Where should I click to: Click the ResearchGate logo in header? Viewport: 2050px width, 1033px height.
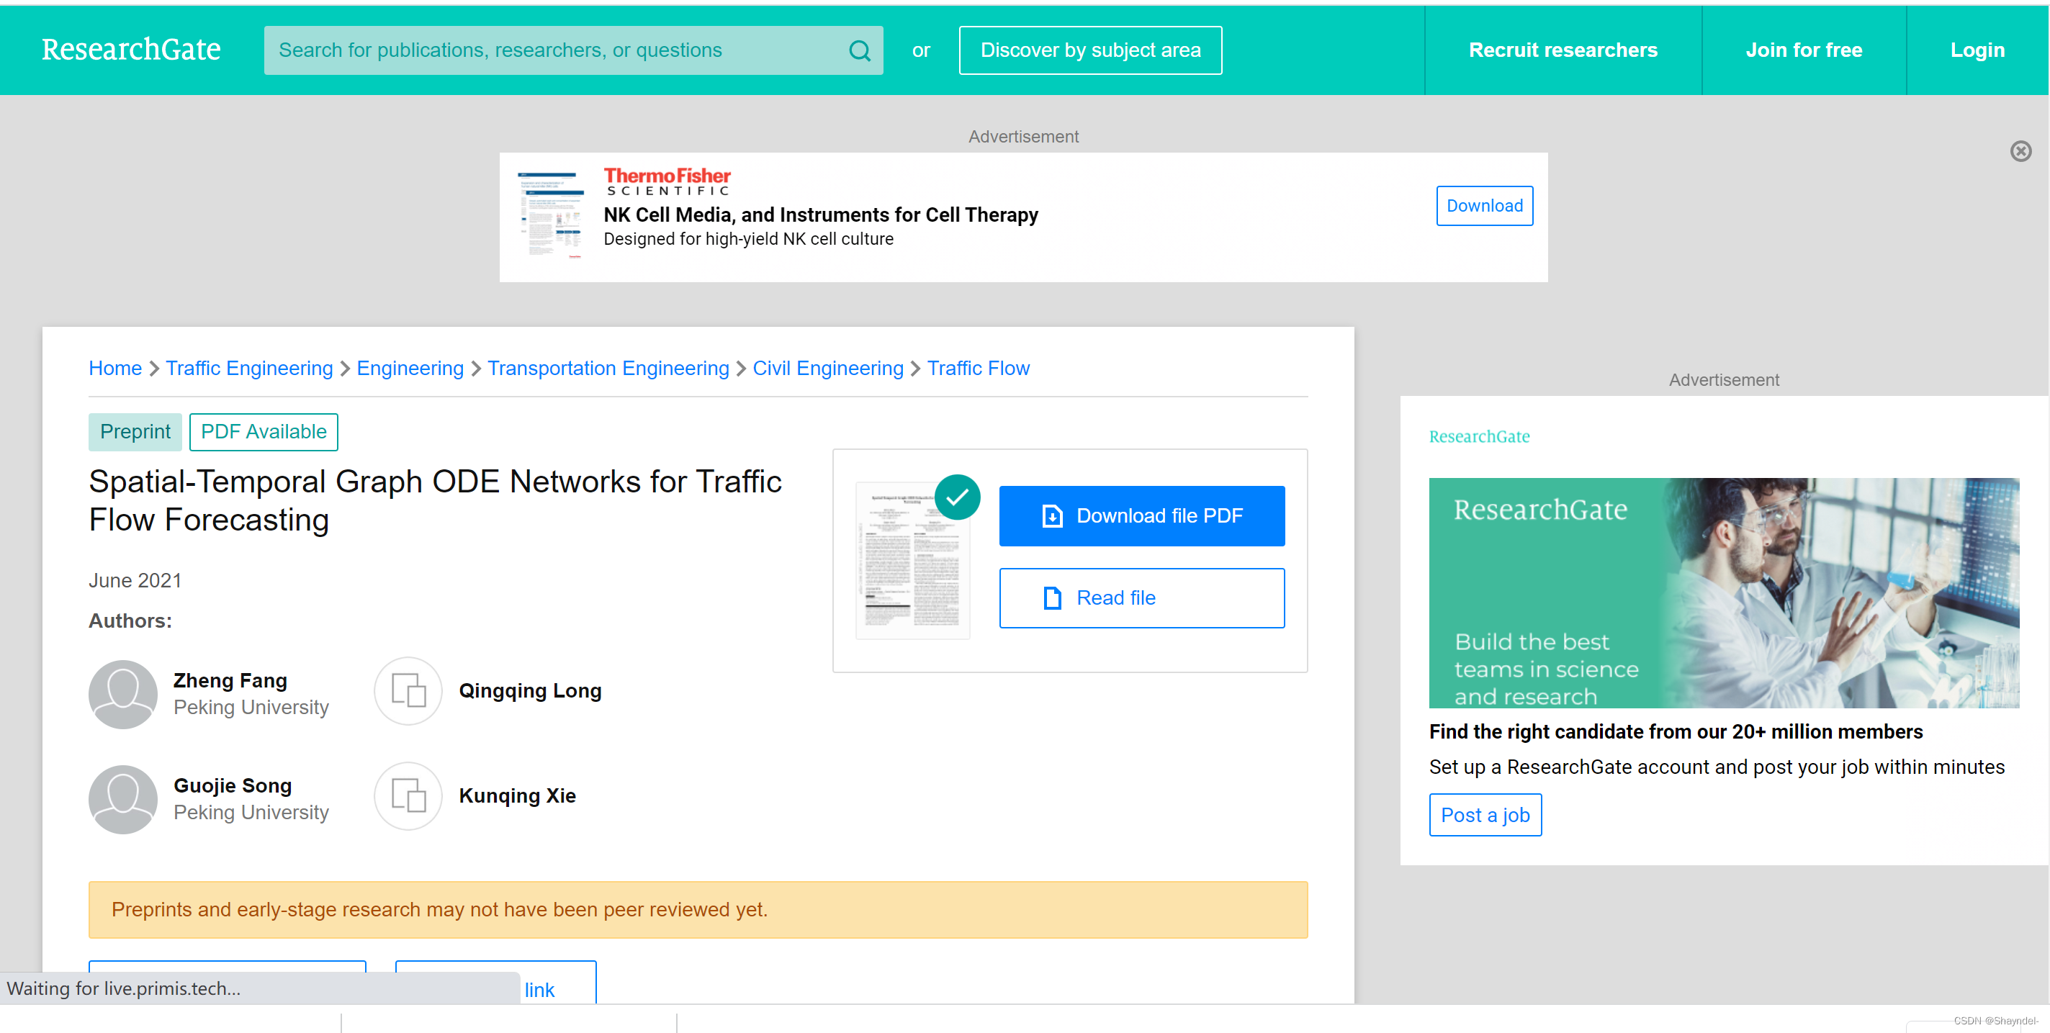(x=131, y=50)
